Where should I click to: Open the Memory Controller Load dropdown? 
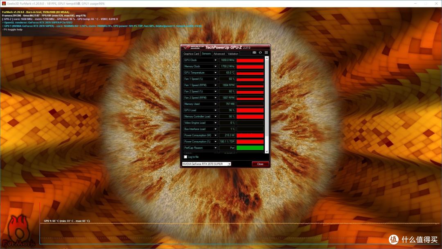click(x=215, y=116)
